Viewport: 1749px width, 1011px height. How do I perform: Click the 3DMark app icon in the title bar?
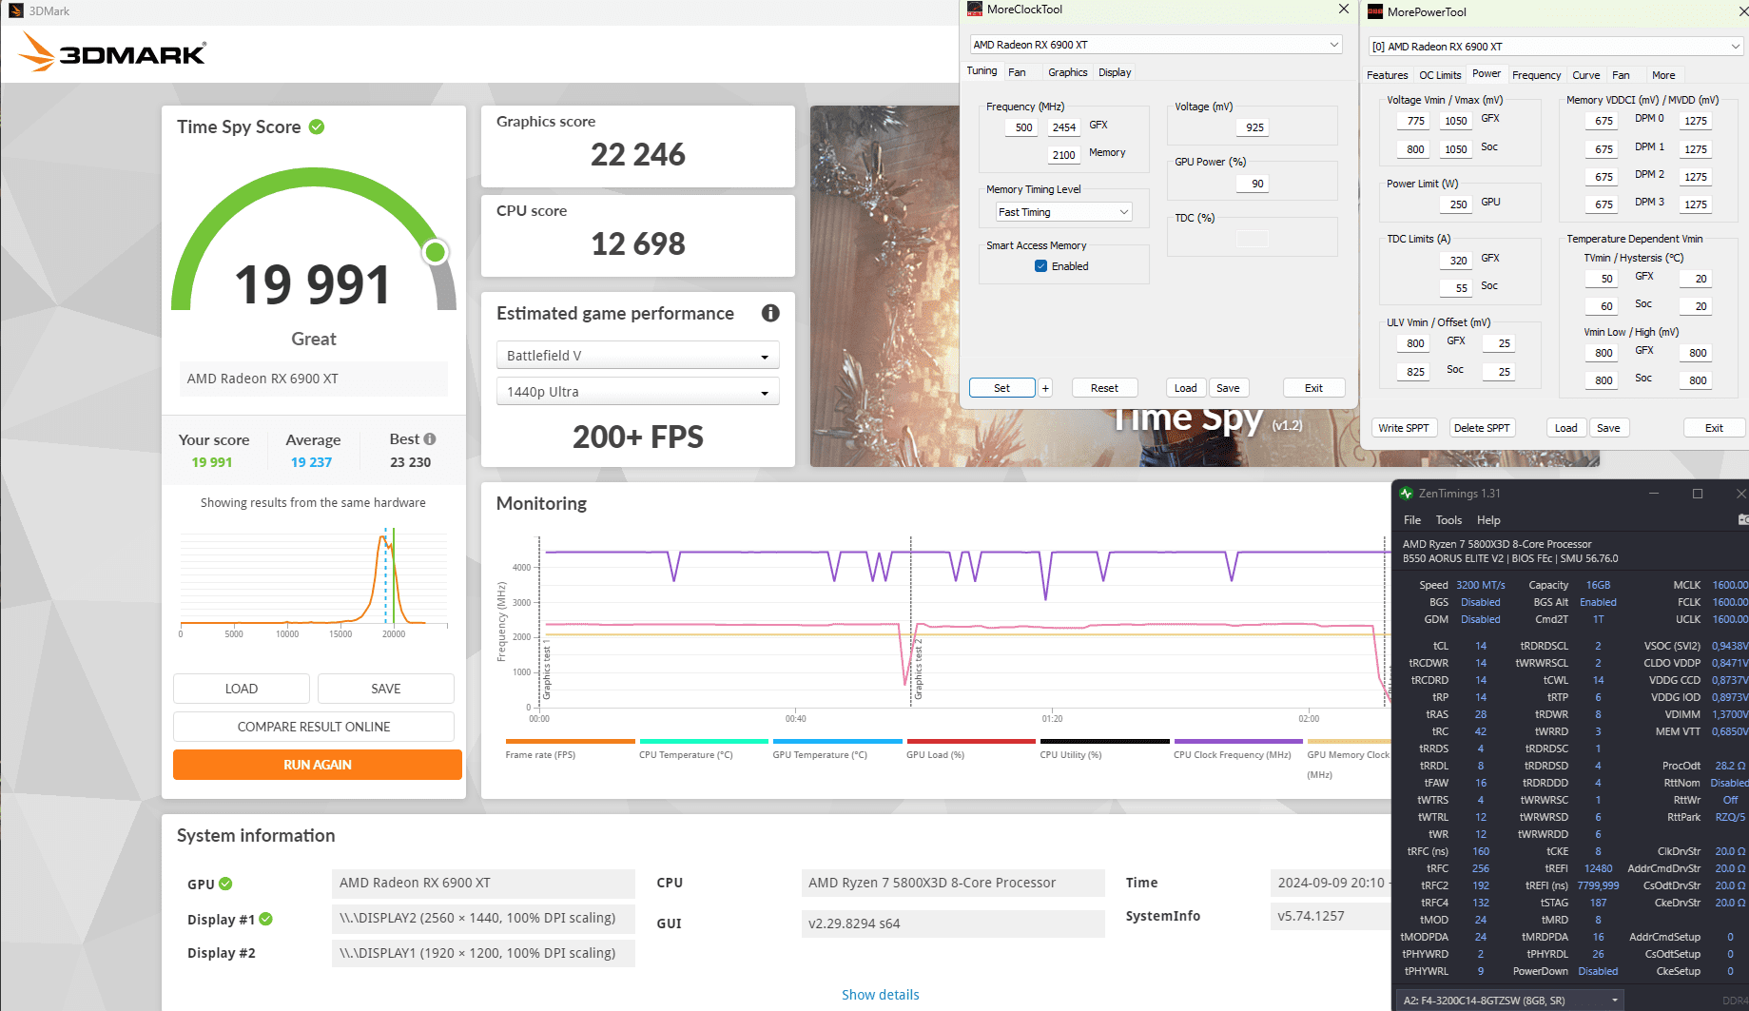(15, 11)
